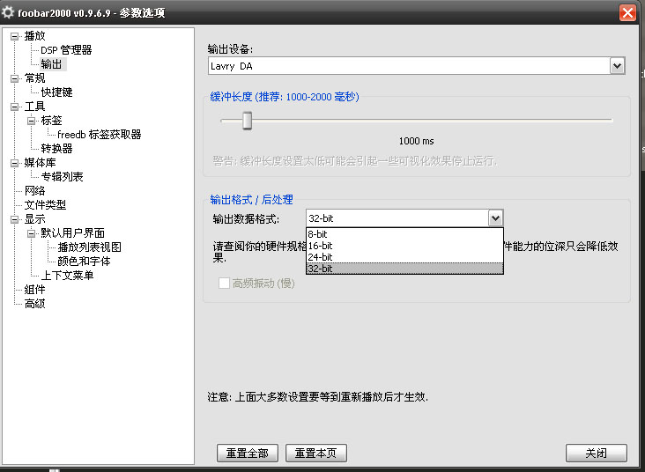Open 快捷键 settings page
The width and height of the screenshot is (645, 472).
pyautogui.click(x=56, y=92)
